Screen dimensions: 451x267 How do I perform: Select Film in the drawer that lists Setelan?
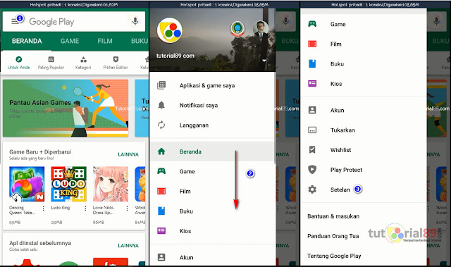(364, 44)
